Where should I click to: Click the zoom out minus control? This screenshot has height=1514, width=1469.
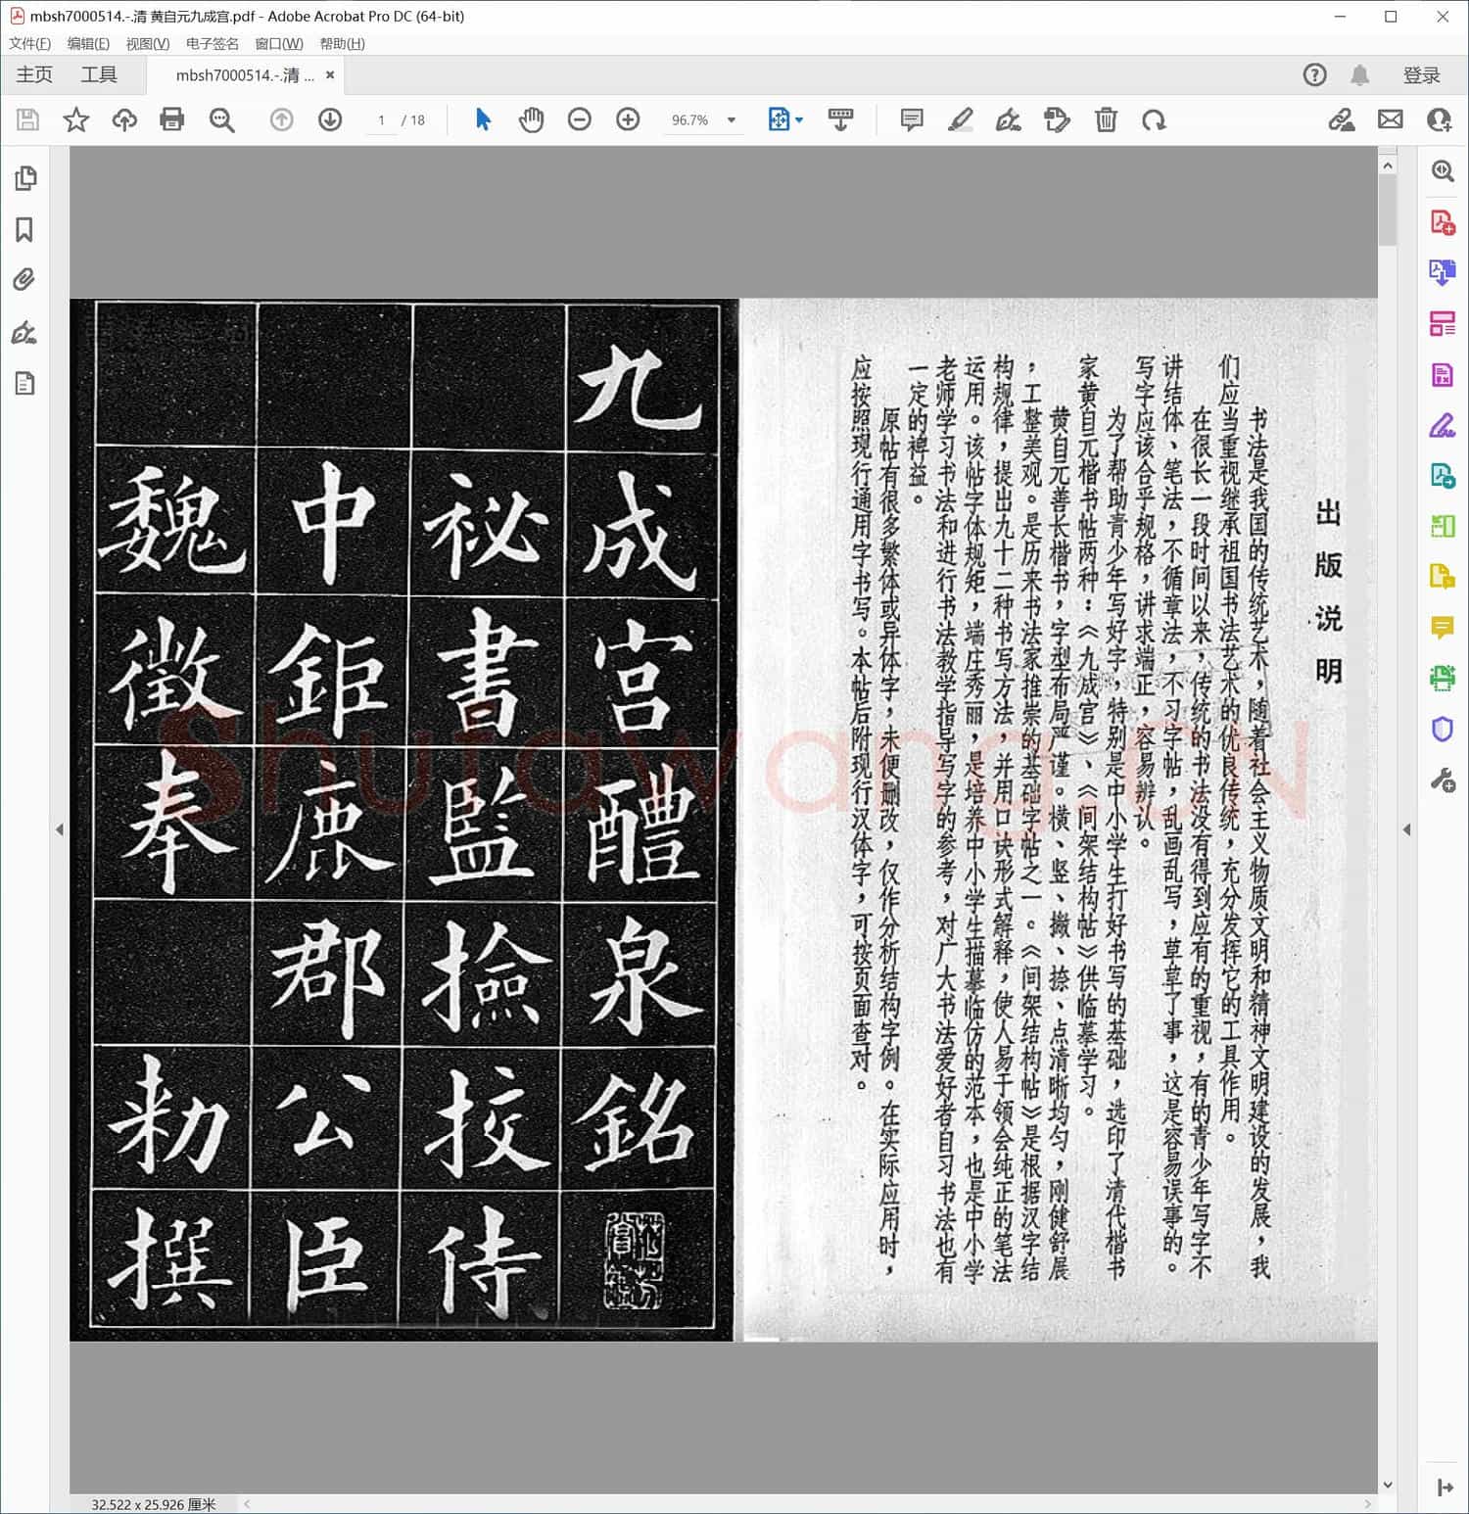tap(580, 119)
